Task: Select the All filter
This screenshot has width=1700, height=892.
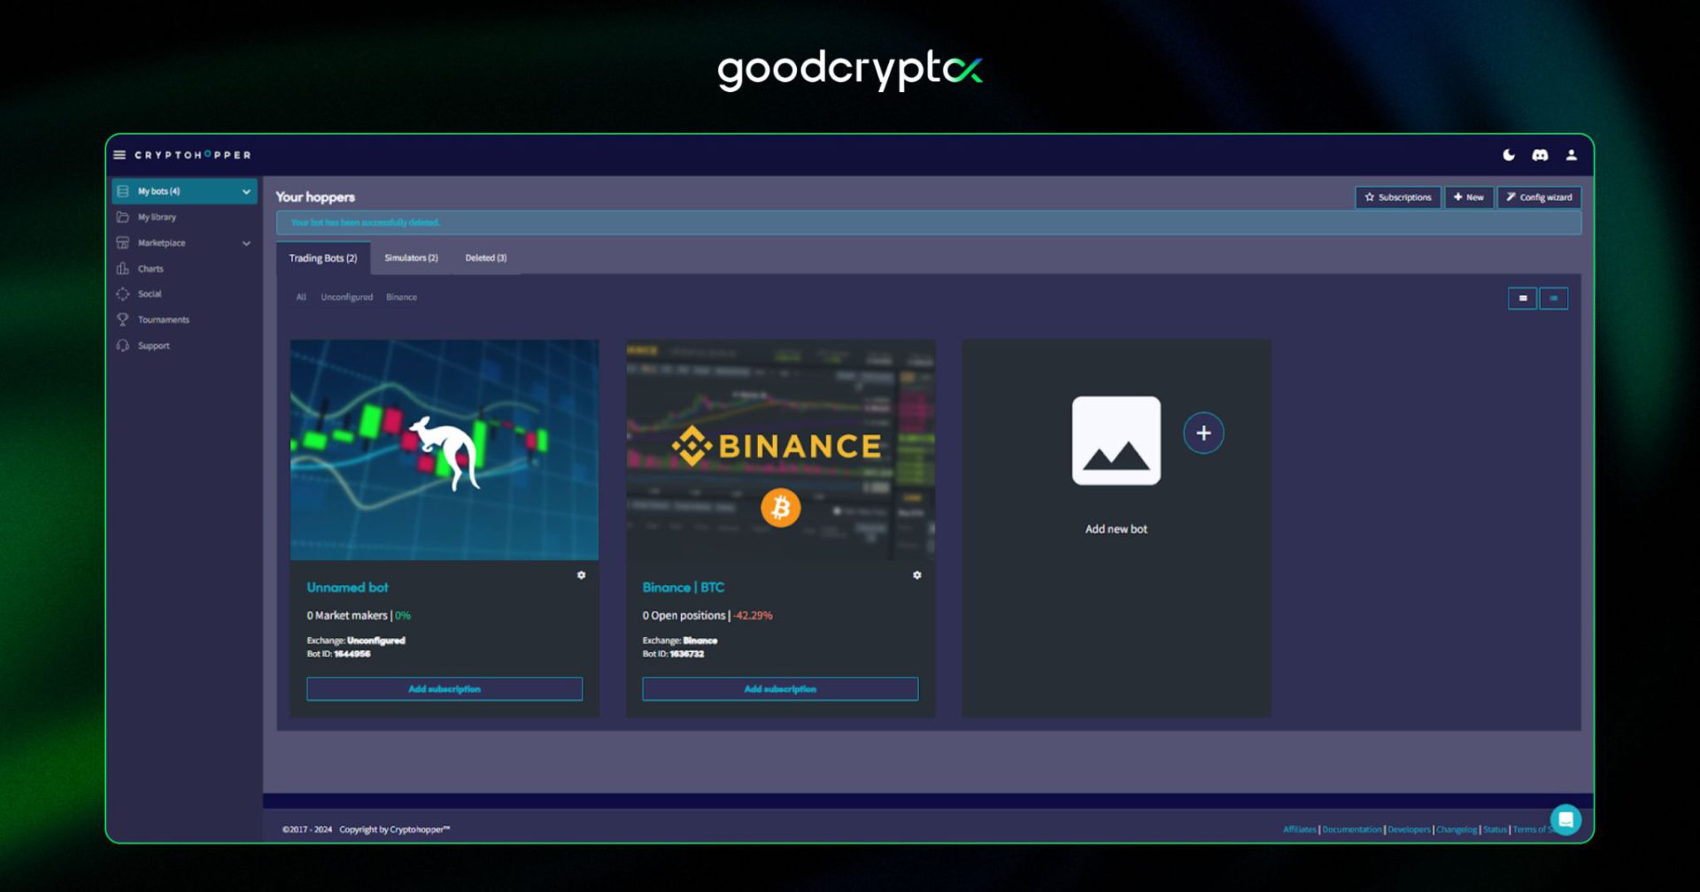Action: (301, 297)
